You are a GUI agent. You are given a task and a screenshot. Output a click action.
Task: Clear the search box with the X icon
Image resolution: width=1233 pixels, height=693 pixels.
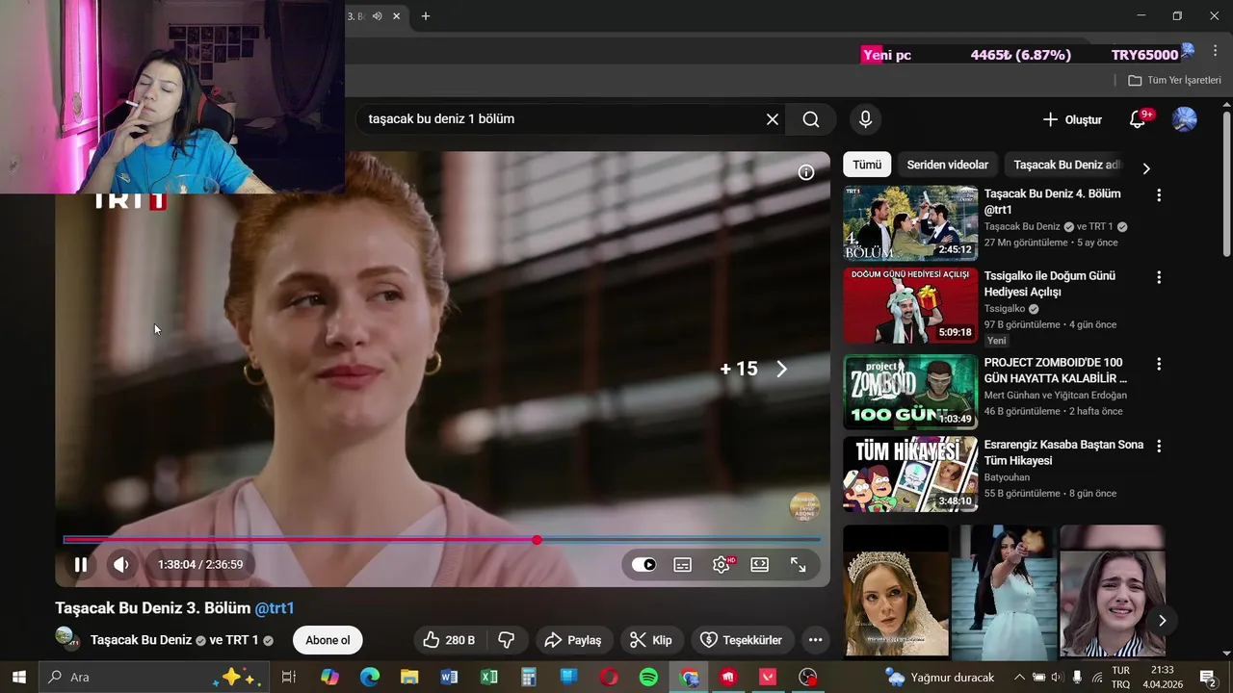[773, 119]
